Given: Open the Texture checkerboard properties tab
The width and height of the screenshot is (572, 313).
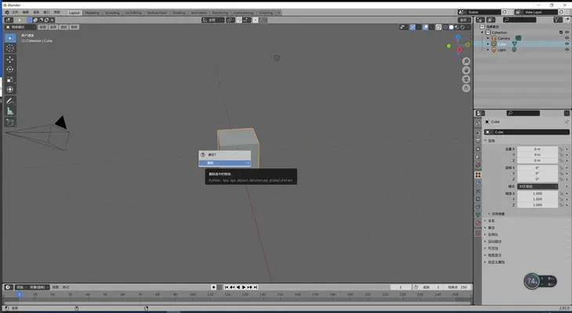Looking at the screenshot, I should [478, 233].
